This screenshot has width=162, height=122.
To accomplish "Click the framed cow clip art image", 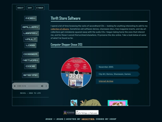I will [118, 103].
